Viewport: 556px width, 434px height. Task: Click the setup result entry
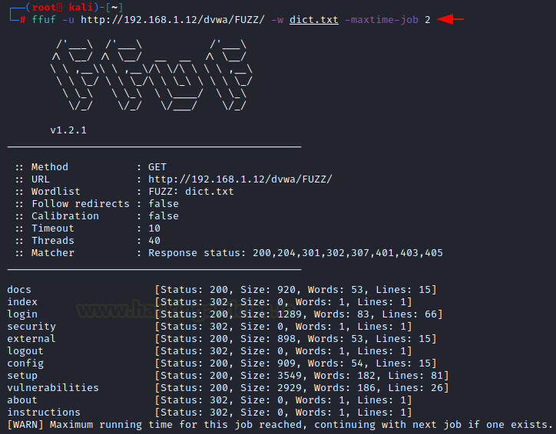pos(22,376)
